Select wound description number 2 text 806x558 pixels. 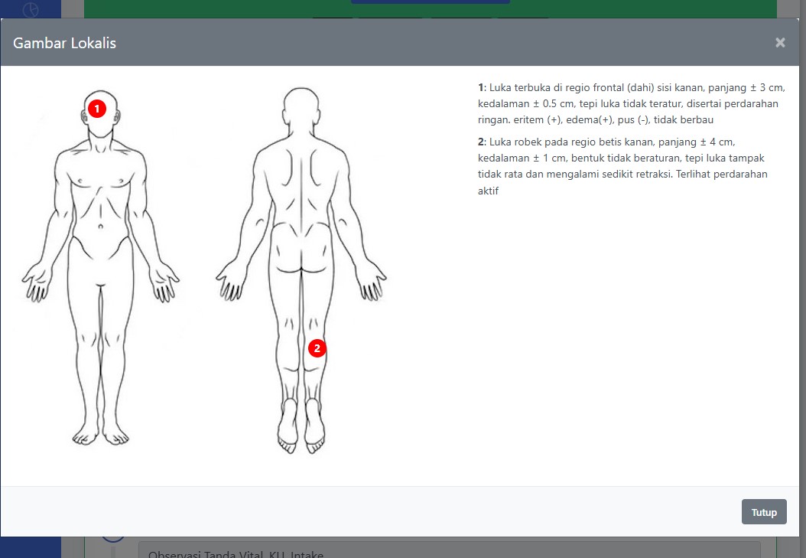point(623,166)
